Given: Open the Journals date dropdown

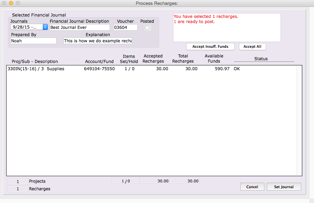Looking at the screenshot, I should pyautogui.click(x=29, y=27).
